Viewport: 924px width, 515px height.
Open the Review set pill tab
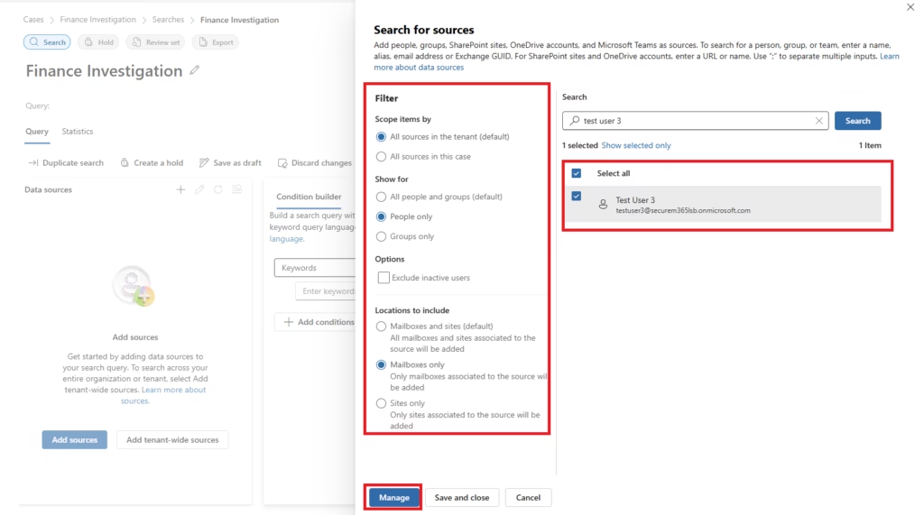click(x=156, y=41)
